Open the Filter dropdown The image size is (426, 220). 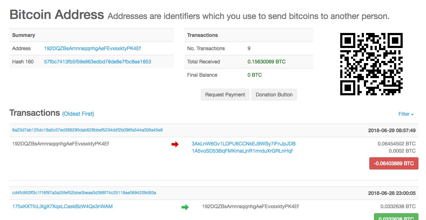pos(406,114)
